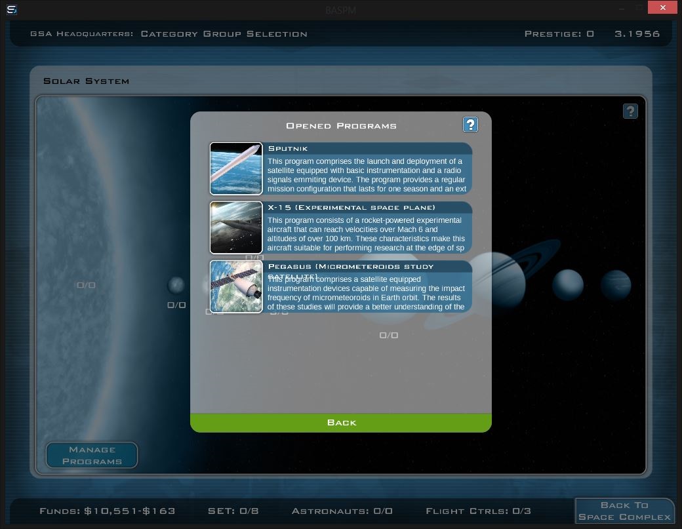682x529 pixels.
Task: Open Pegasus Micrometeroids Study entry
Action: (341, 286)
